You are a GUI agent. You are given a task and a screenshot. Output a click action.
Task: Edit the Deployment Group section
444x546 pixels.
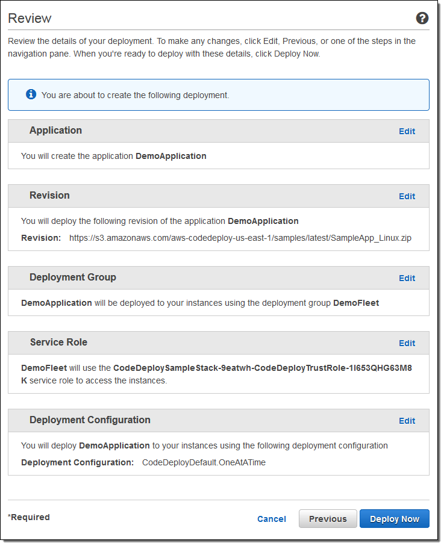(407, 278)
